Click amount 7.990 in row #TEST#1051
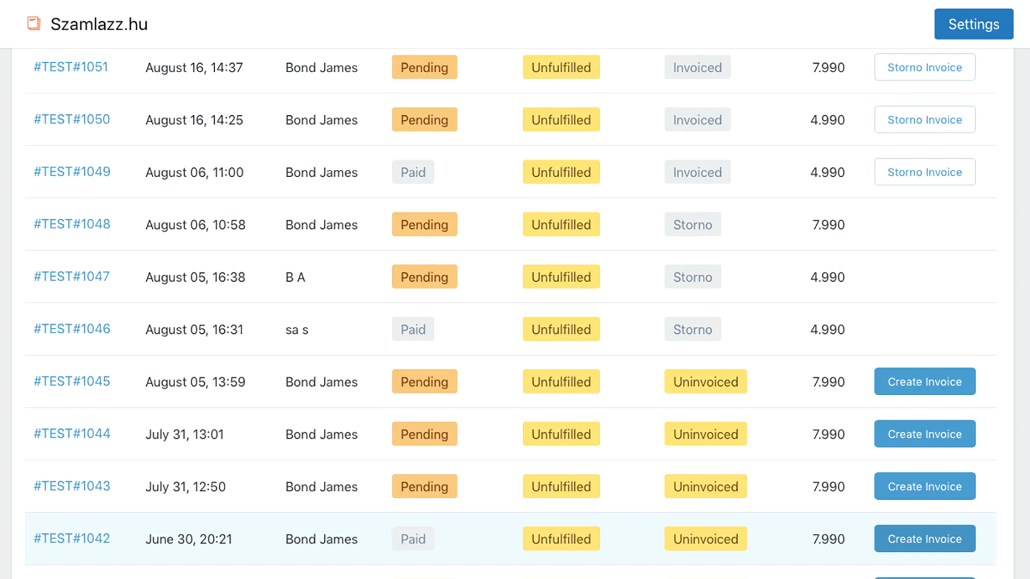The height and width of the screenshot is (579, 1030). [x=829, y=68]
